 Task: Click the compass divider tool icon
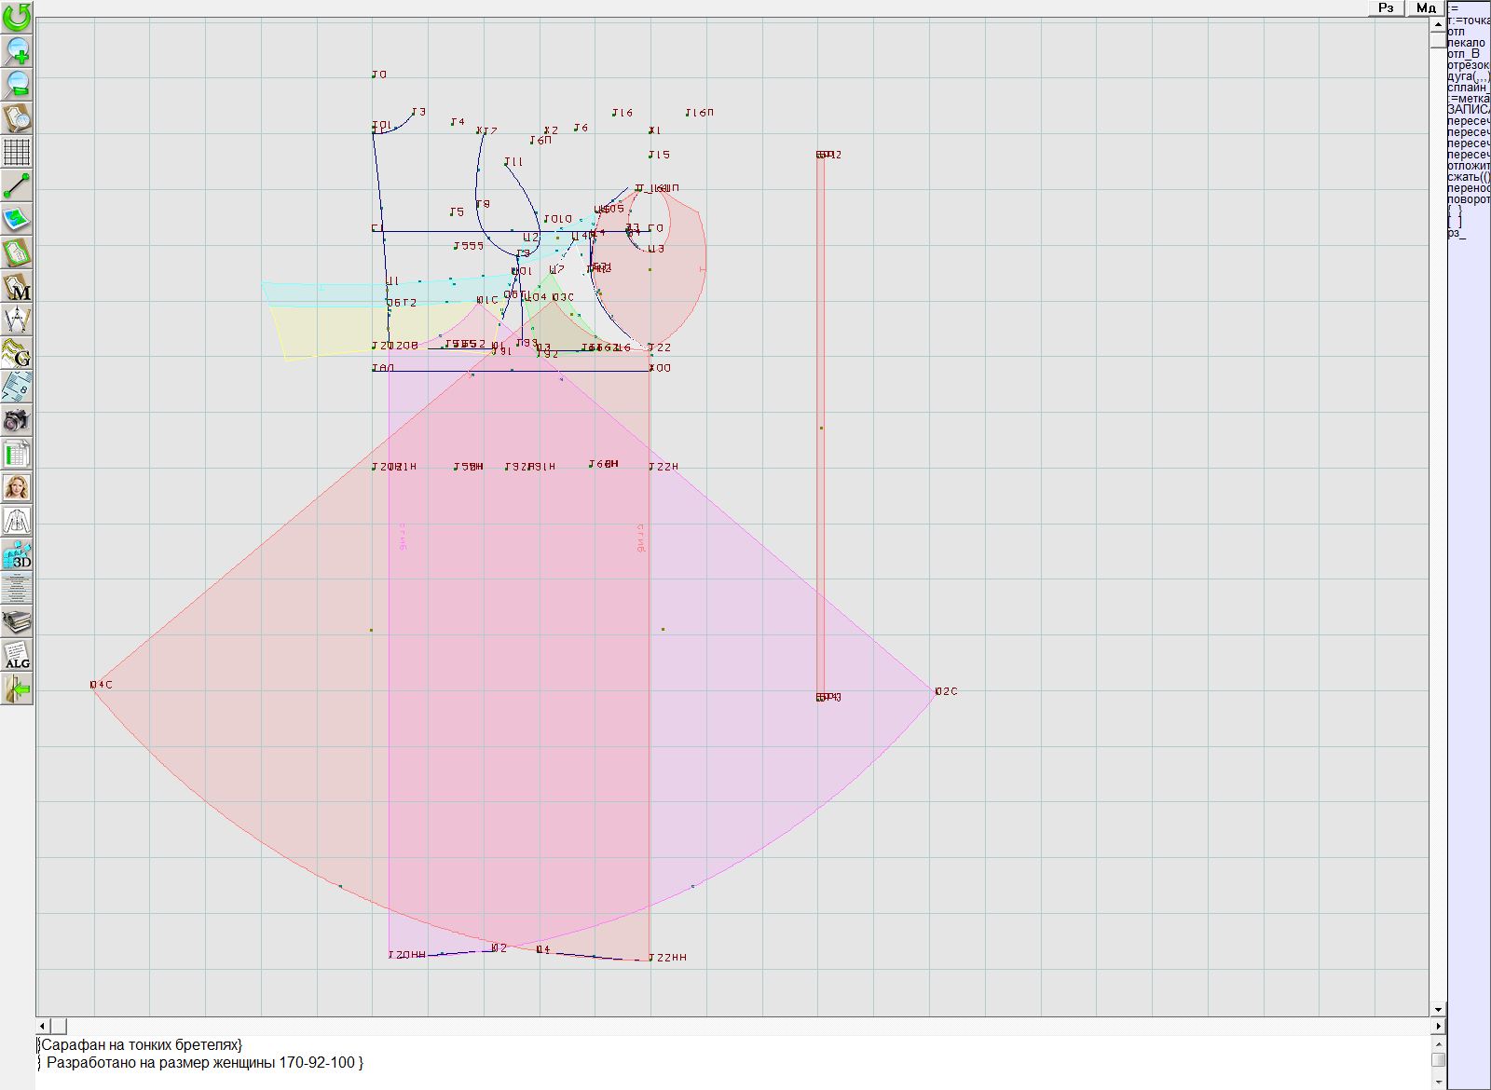(x=17, y=320)
